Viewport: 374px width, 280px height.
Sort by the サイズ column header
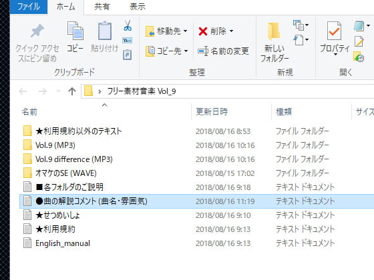point(365,112)
